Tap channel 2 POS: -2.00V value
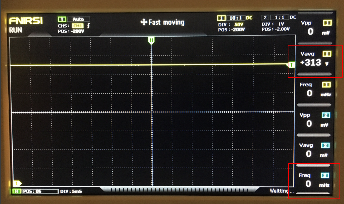Image resolution: width=344 pixels, height=204 pixels. pos(276,29)
